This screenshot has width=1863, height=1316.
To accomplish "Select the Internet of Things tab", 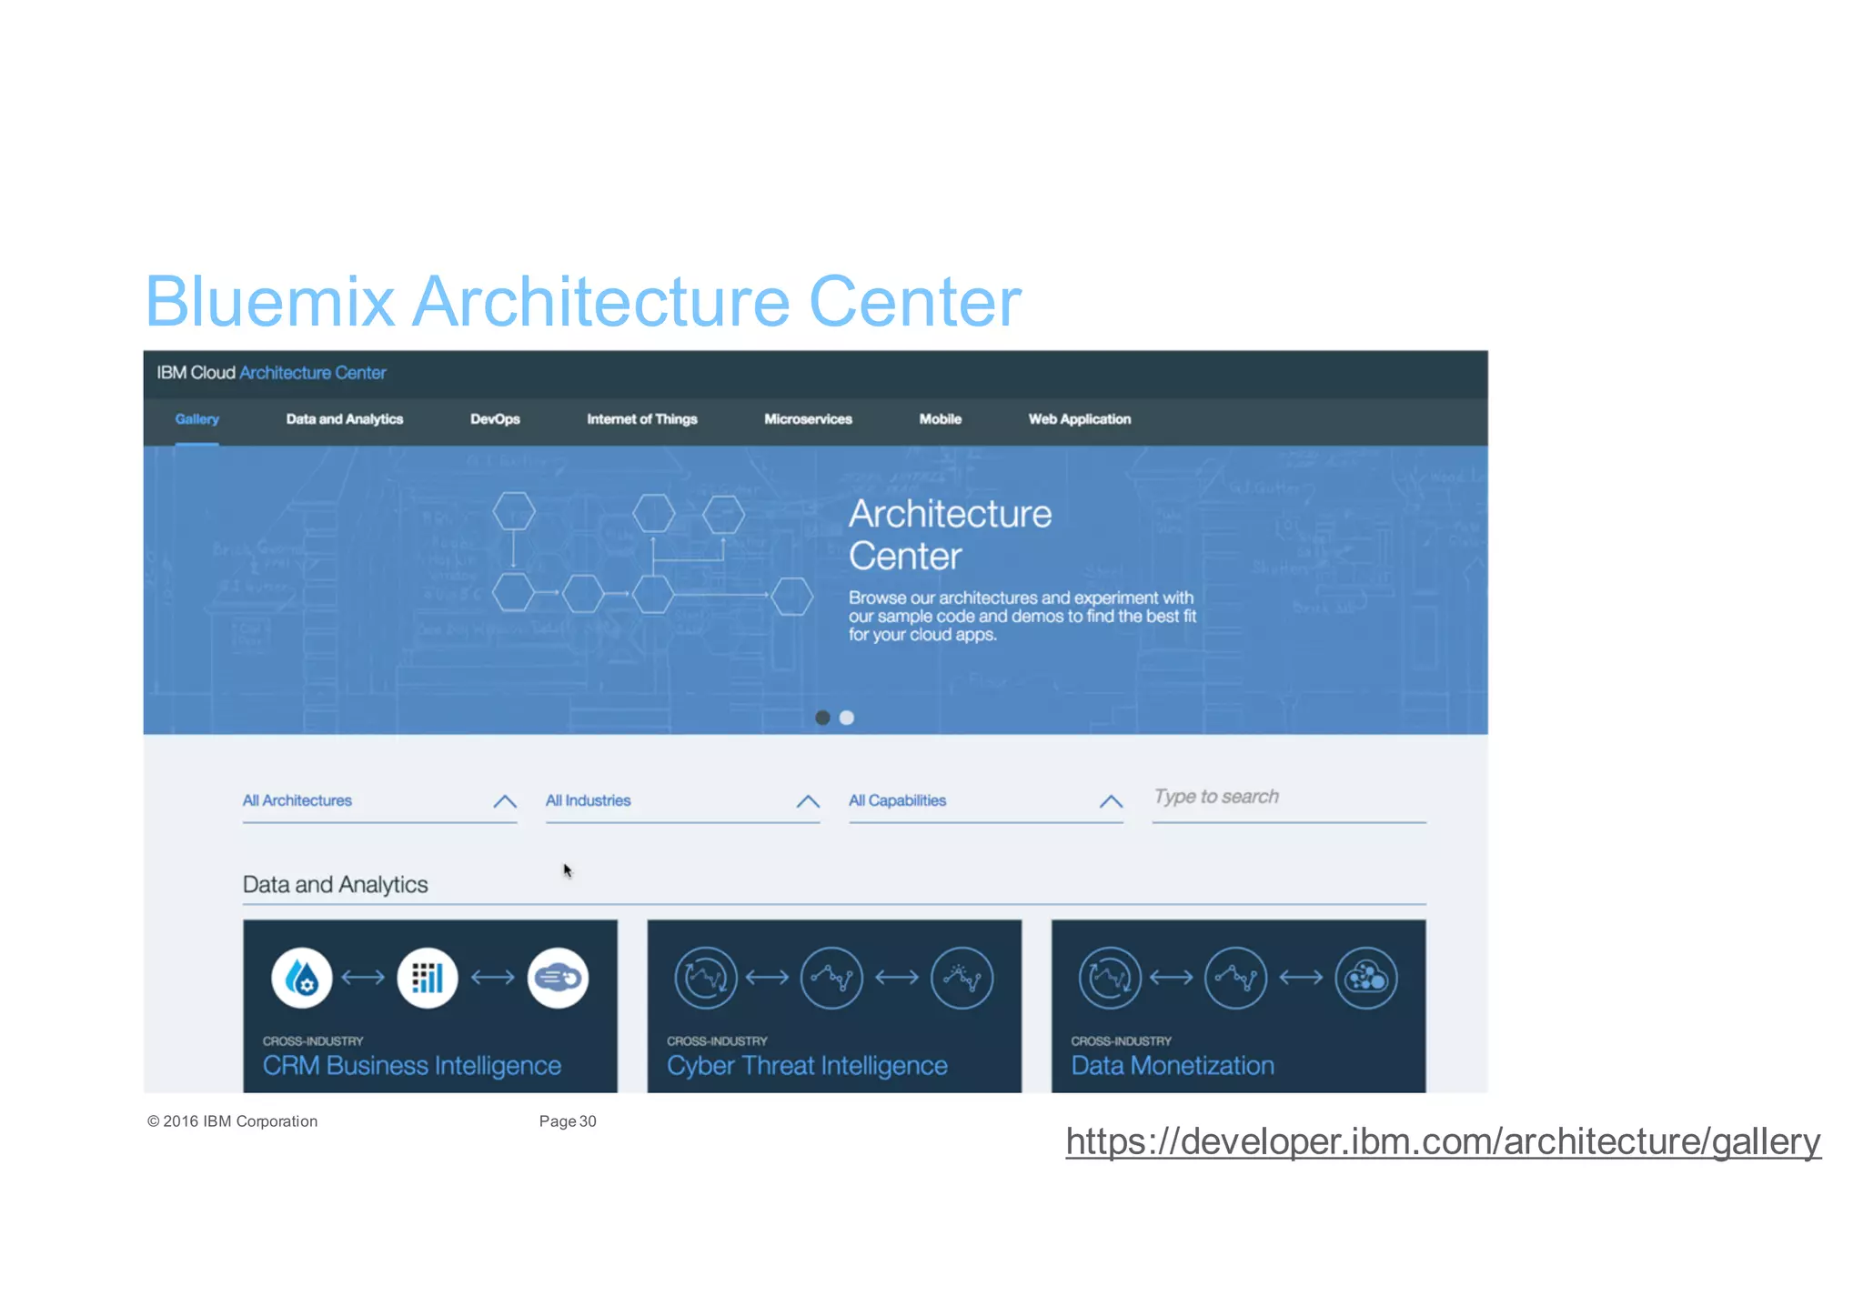I will 641,419.
